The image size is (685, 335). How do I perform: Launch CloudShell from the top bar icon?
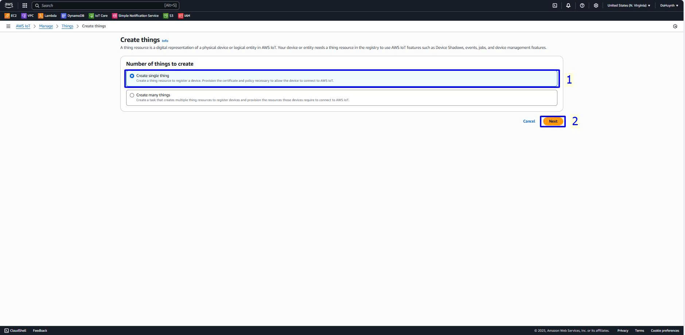click(554, 5)
